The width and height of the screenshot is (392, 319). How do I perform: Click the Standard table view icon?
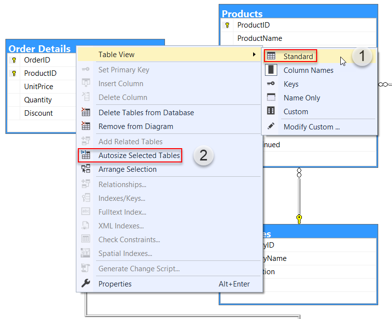(271, 57)
